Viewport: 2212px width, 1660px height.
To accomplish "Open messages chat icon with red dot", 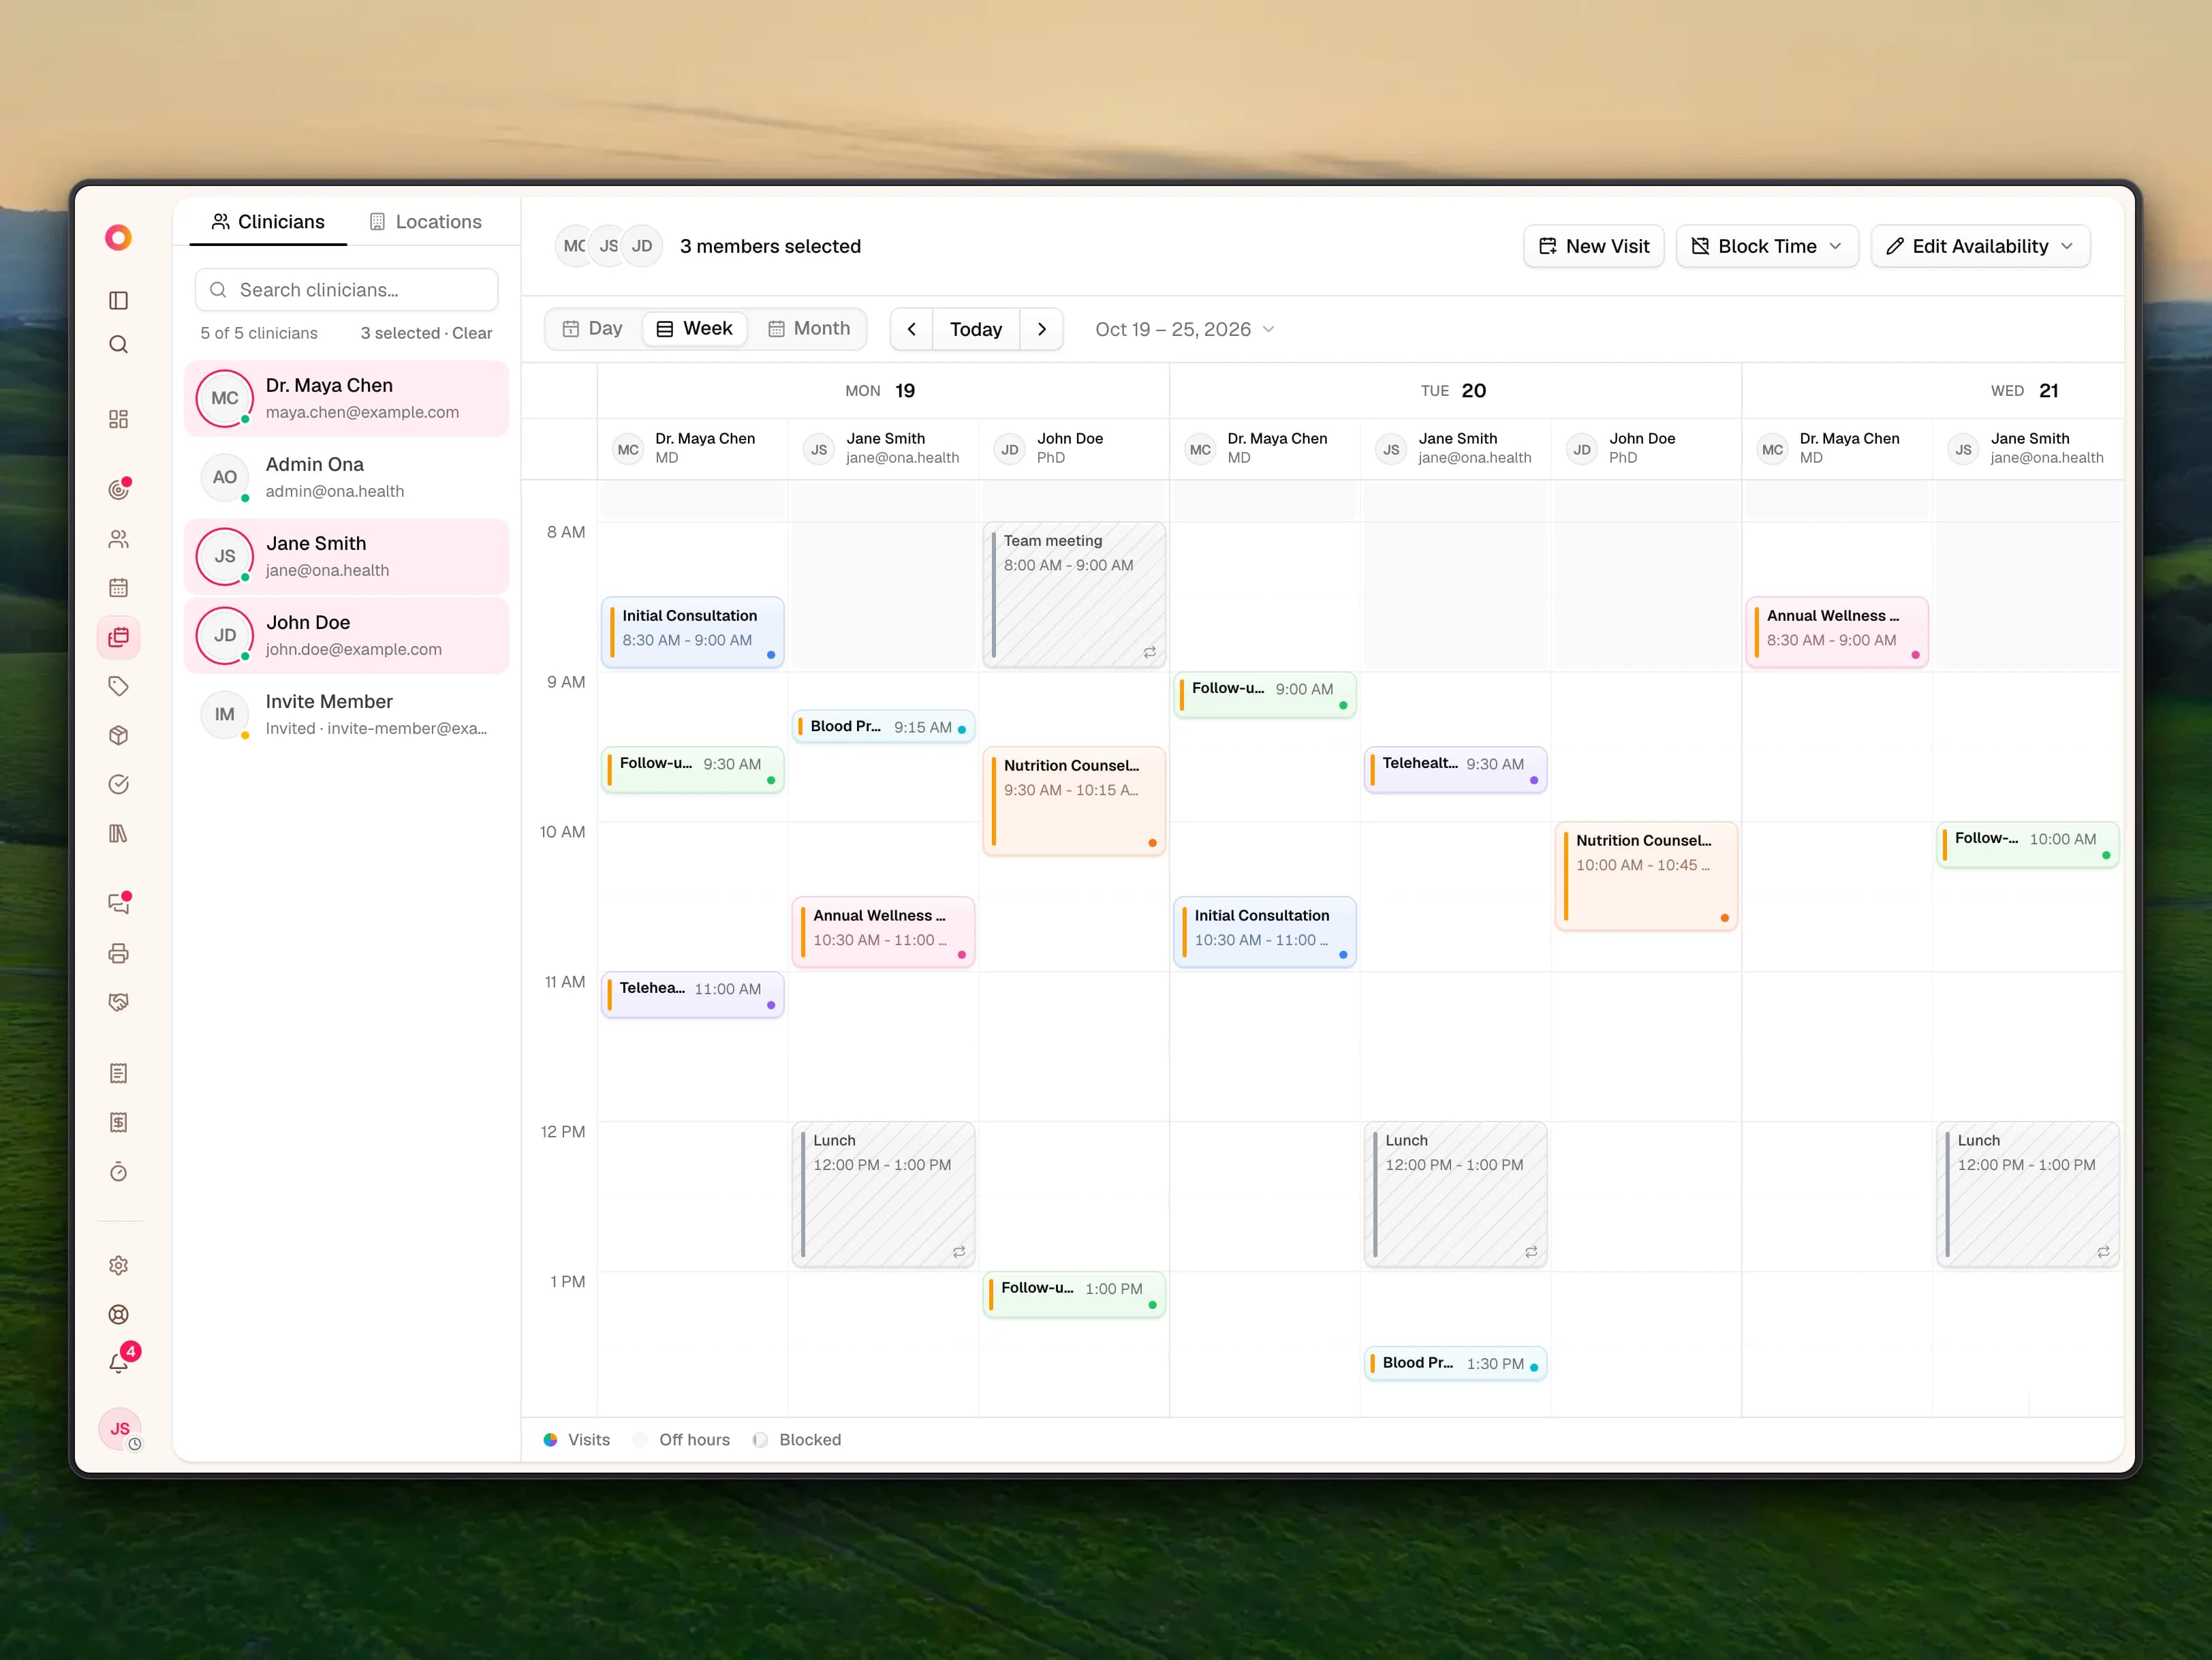I will tap(118, 903).
